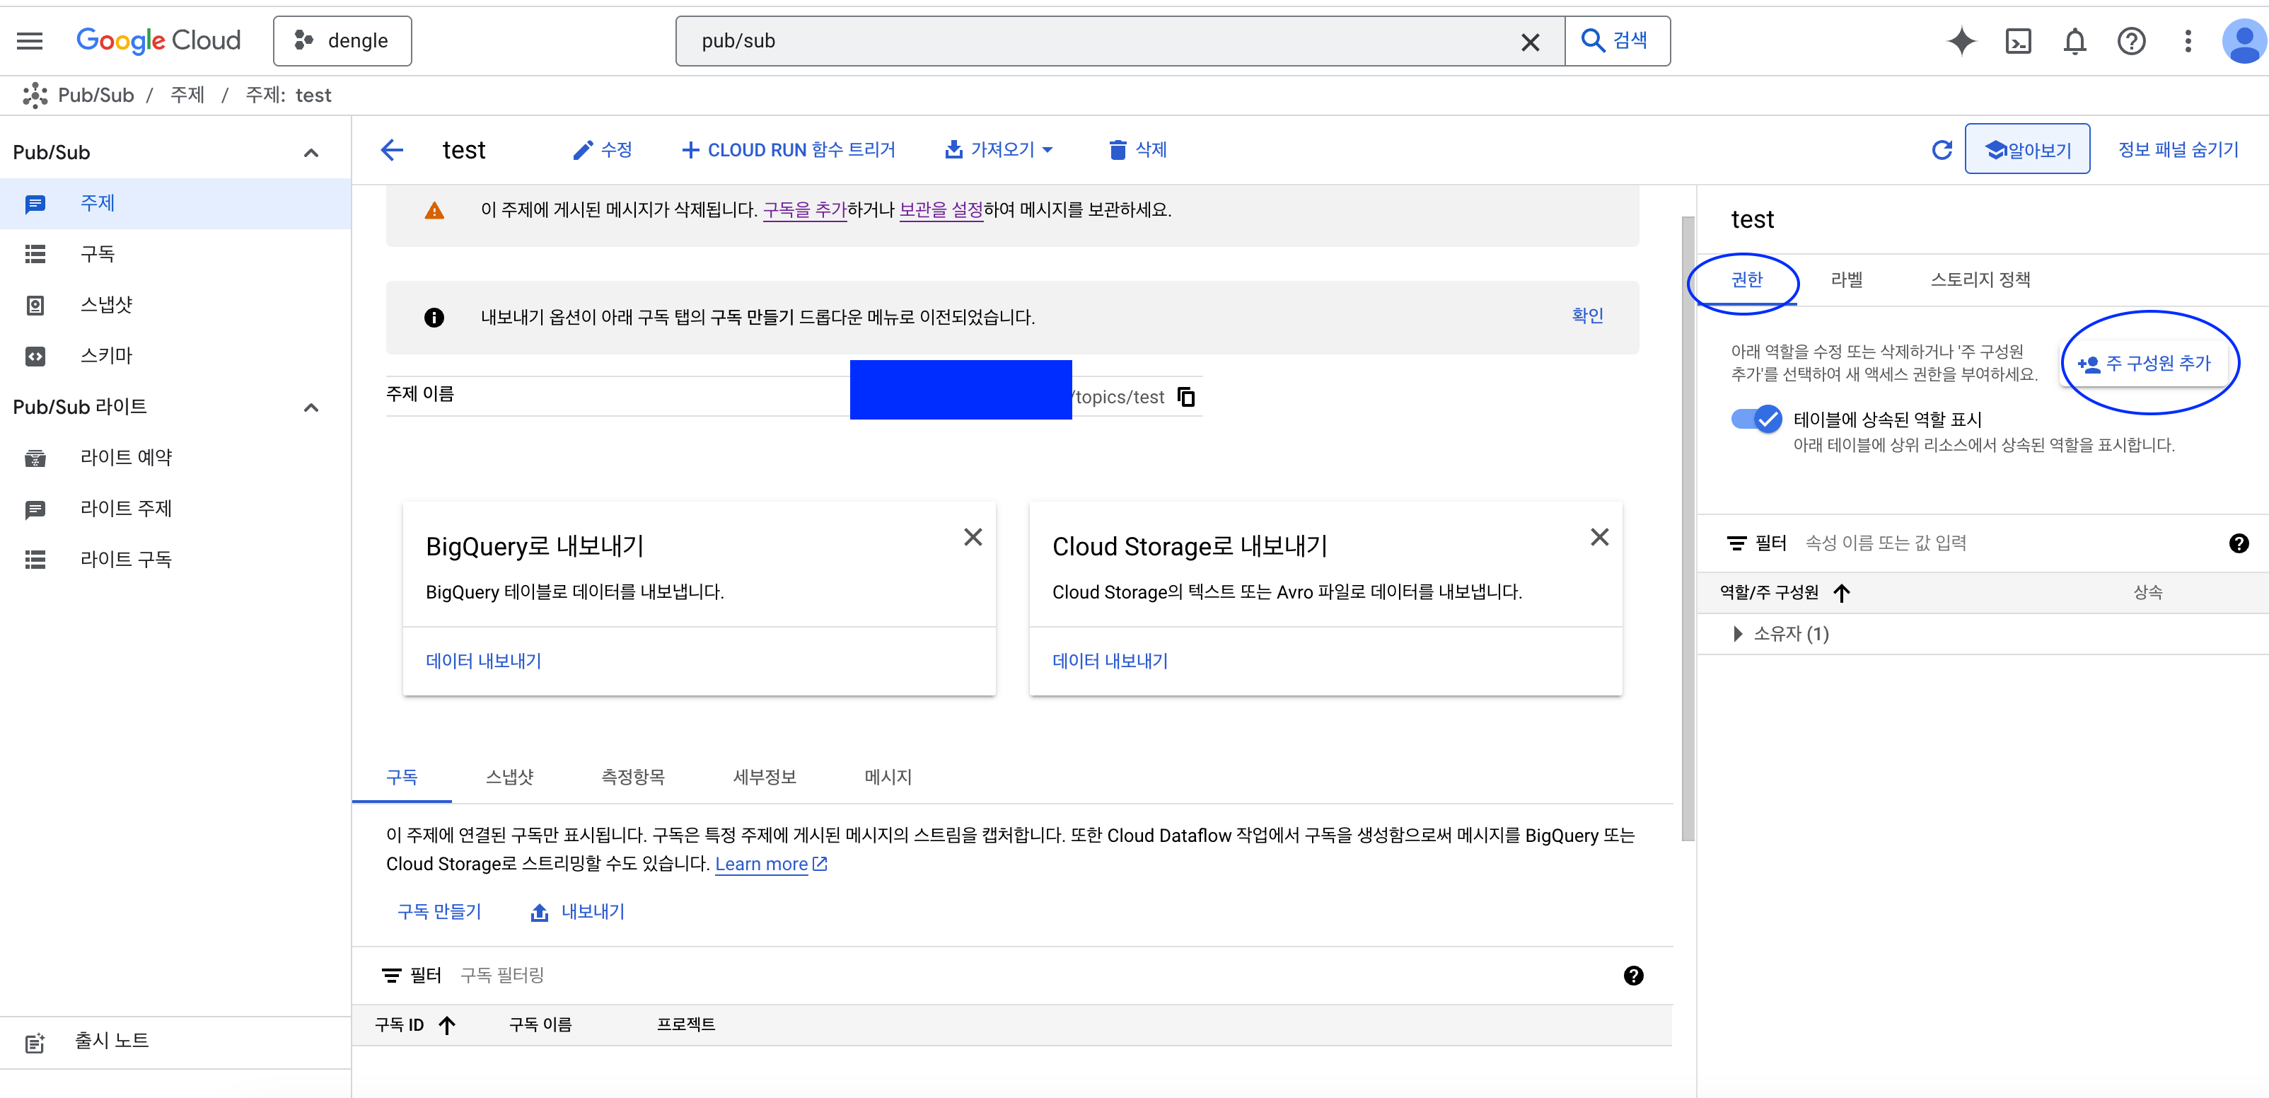
Task: Open the hamburger navigation menu
Action: coord(30,40)
